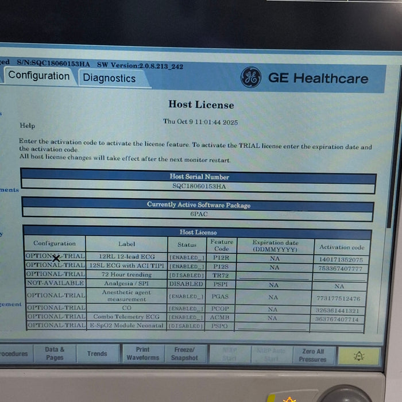
Task: Toggle ENABLED status for CO row
Action: (186, 308)
